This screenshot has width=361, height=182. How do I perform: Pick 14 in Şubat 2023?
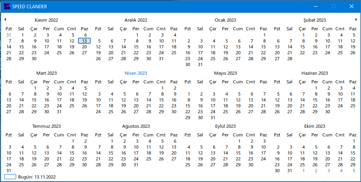coord(290,47)
